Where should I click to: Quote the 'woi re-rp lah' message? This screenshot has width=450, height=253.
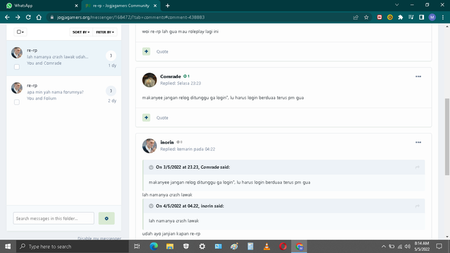click(162, 51)
